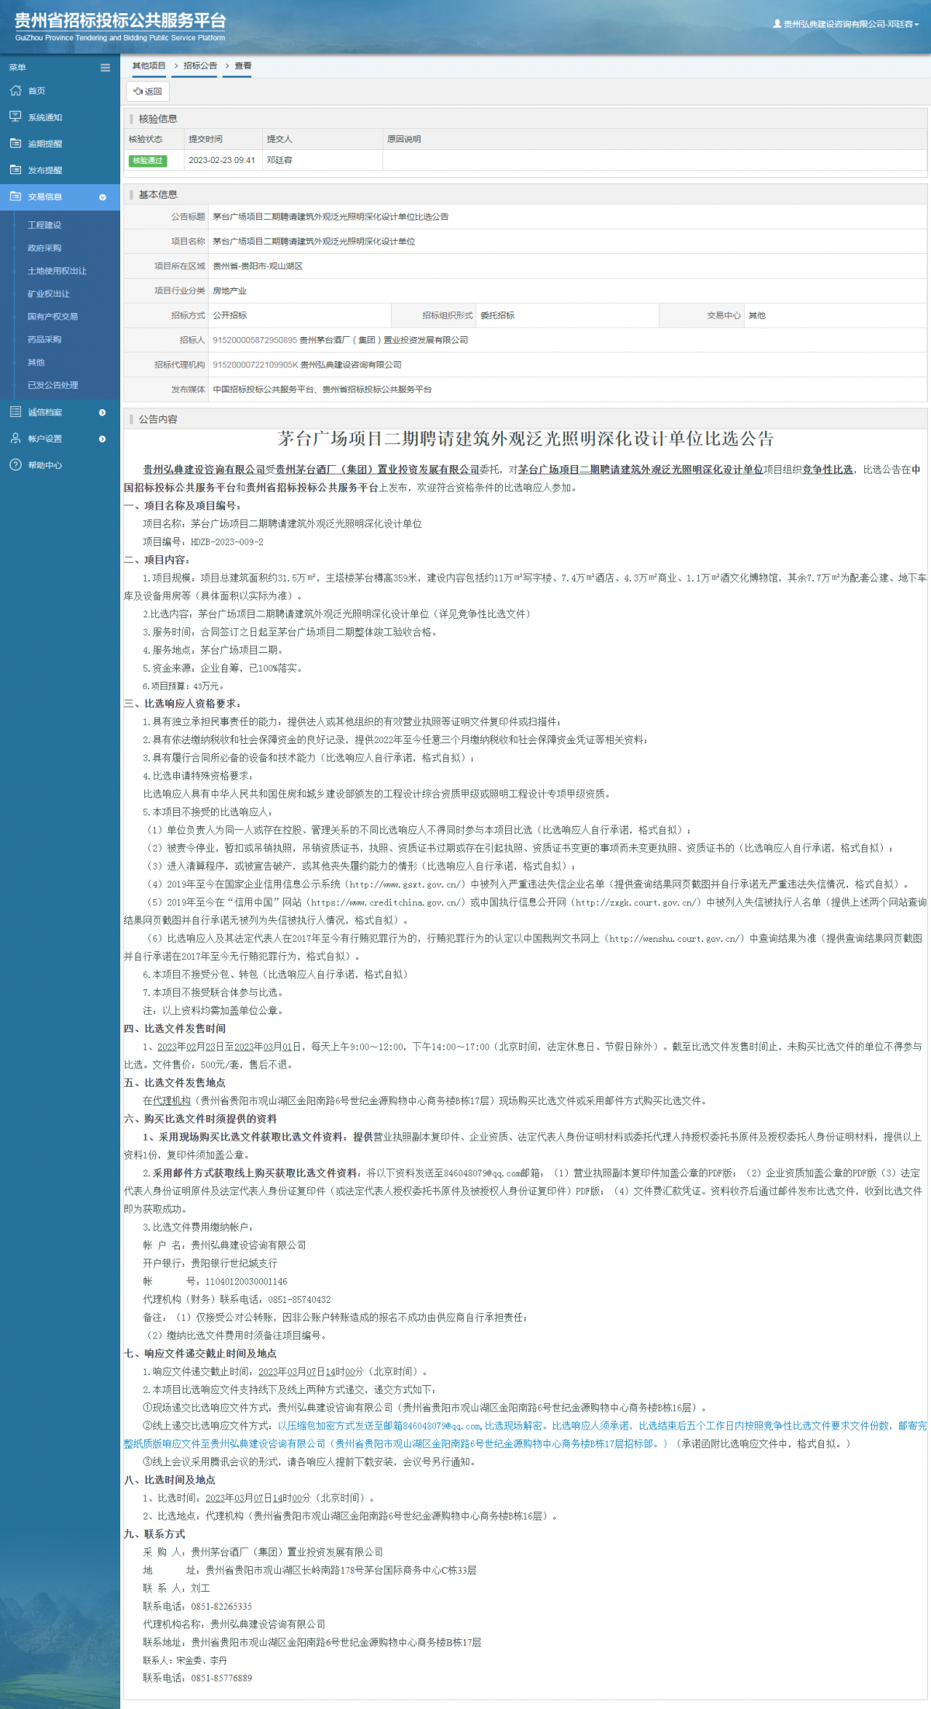Click the platform title 贵州省招标投标公共服务平台

120,21
